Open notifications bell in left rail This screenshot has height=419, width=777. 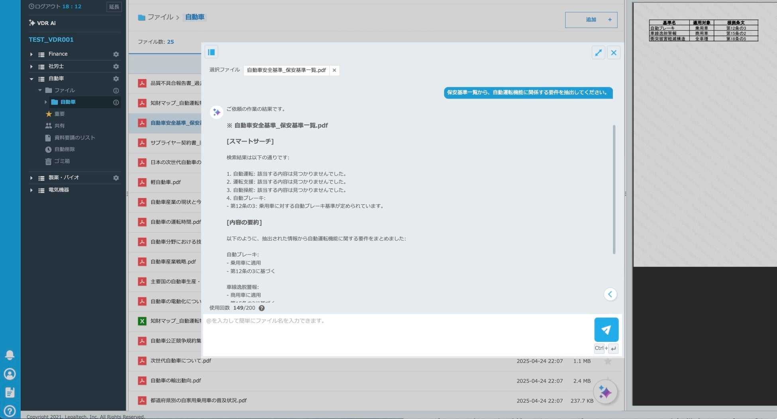(10, 355)
